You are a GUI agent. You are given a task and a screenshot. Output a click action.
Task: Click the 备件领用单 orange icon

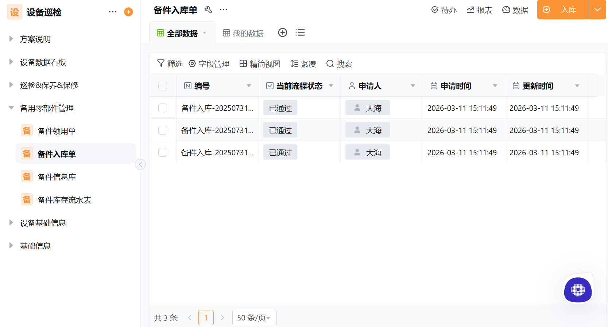point(27,131)
